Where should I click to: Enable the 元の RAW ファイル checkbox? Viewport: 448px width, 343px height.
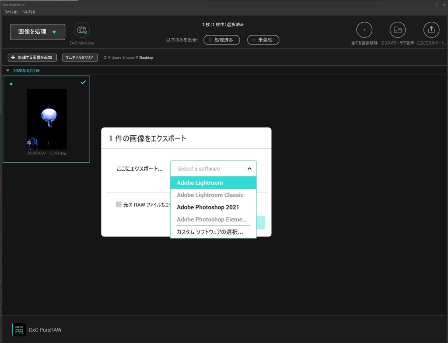pyautogui.click(x=119, y=204)
